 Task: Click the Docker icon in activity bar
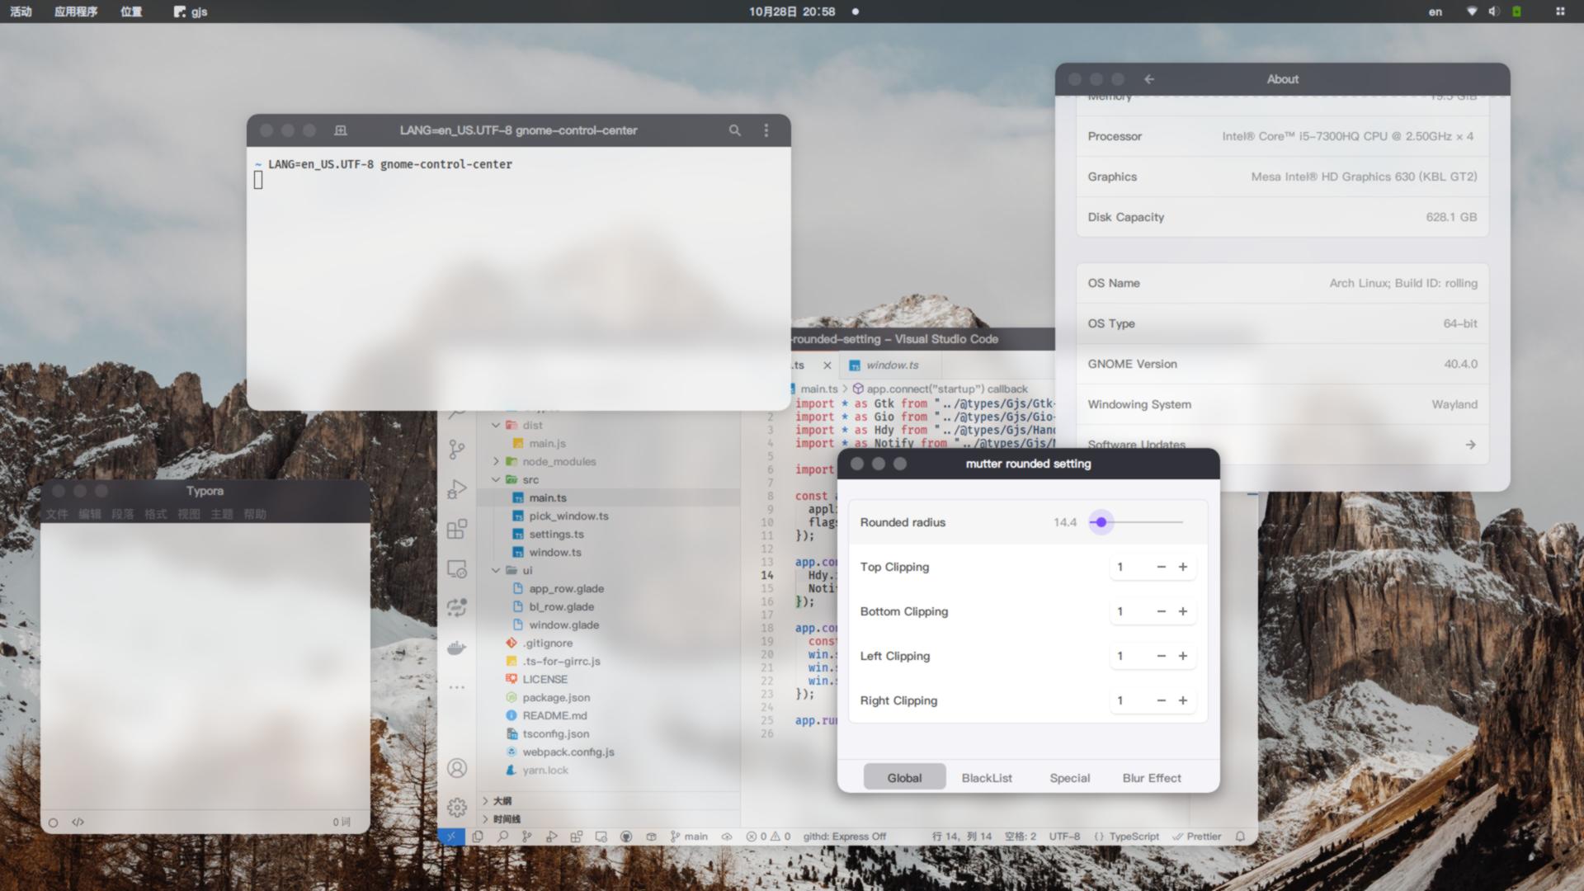click(456, 648)
